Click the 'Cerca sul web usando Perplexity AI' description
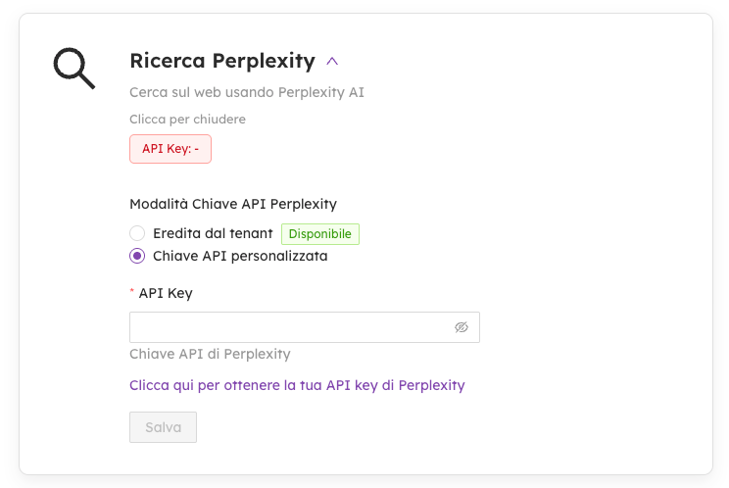 tap(247, 92)
